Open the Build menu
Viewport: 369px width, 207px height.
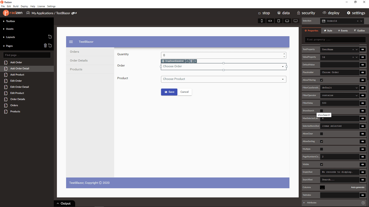(16, 6)
